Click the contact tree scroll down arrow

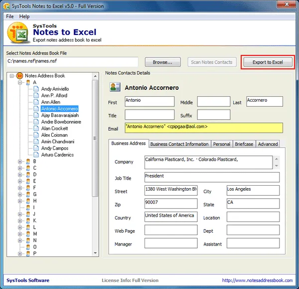pyautogui.click(x=95, y=253)
